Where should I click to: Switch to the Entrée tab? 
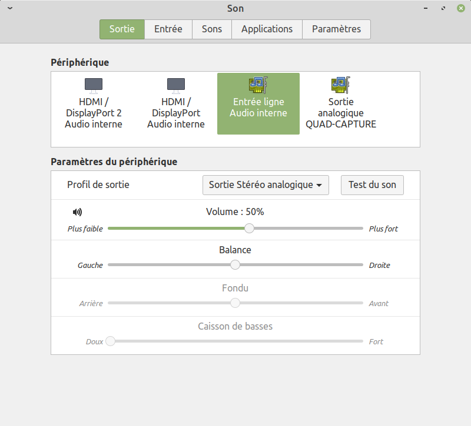[x=168, y=29]
